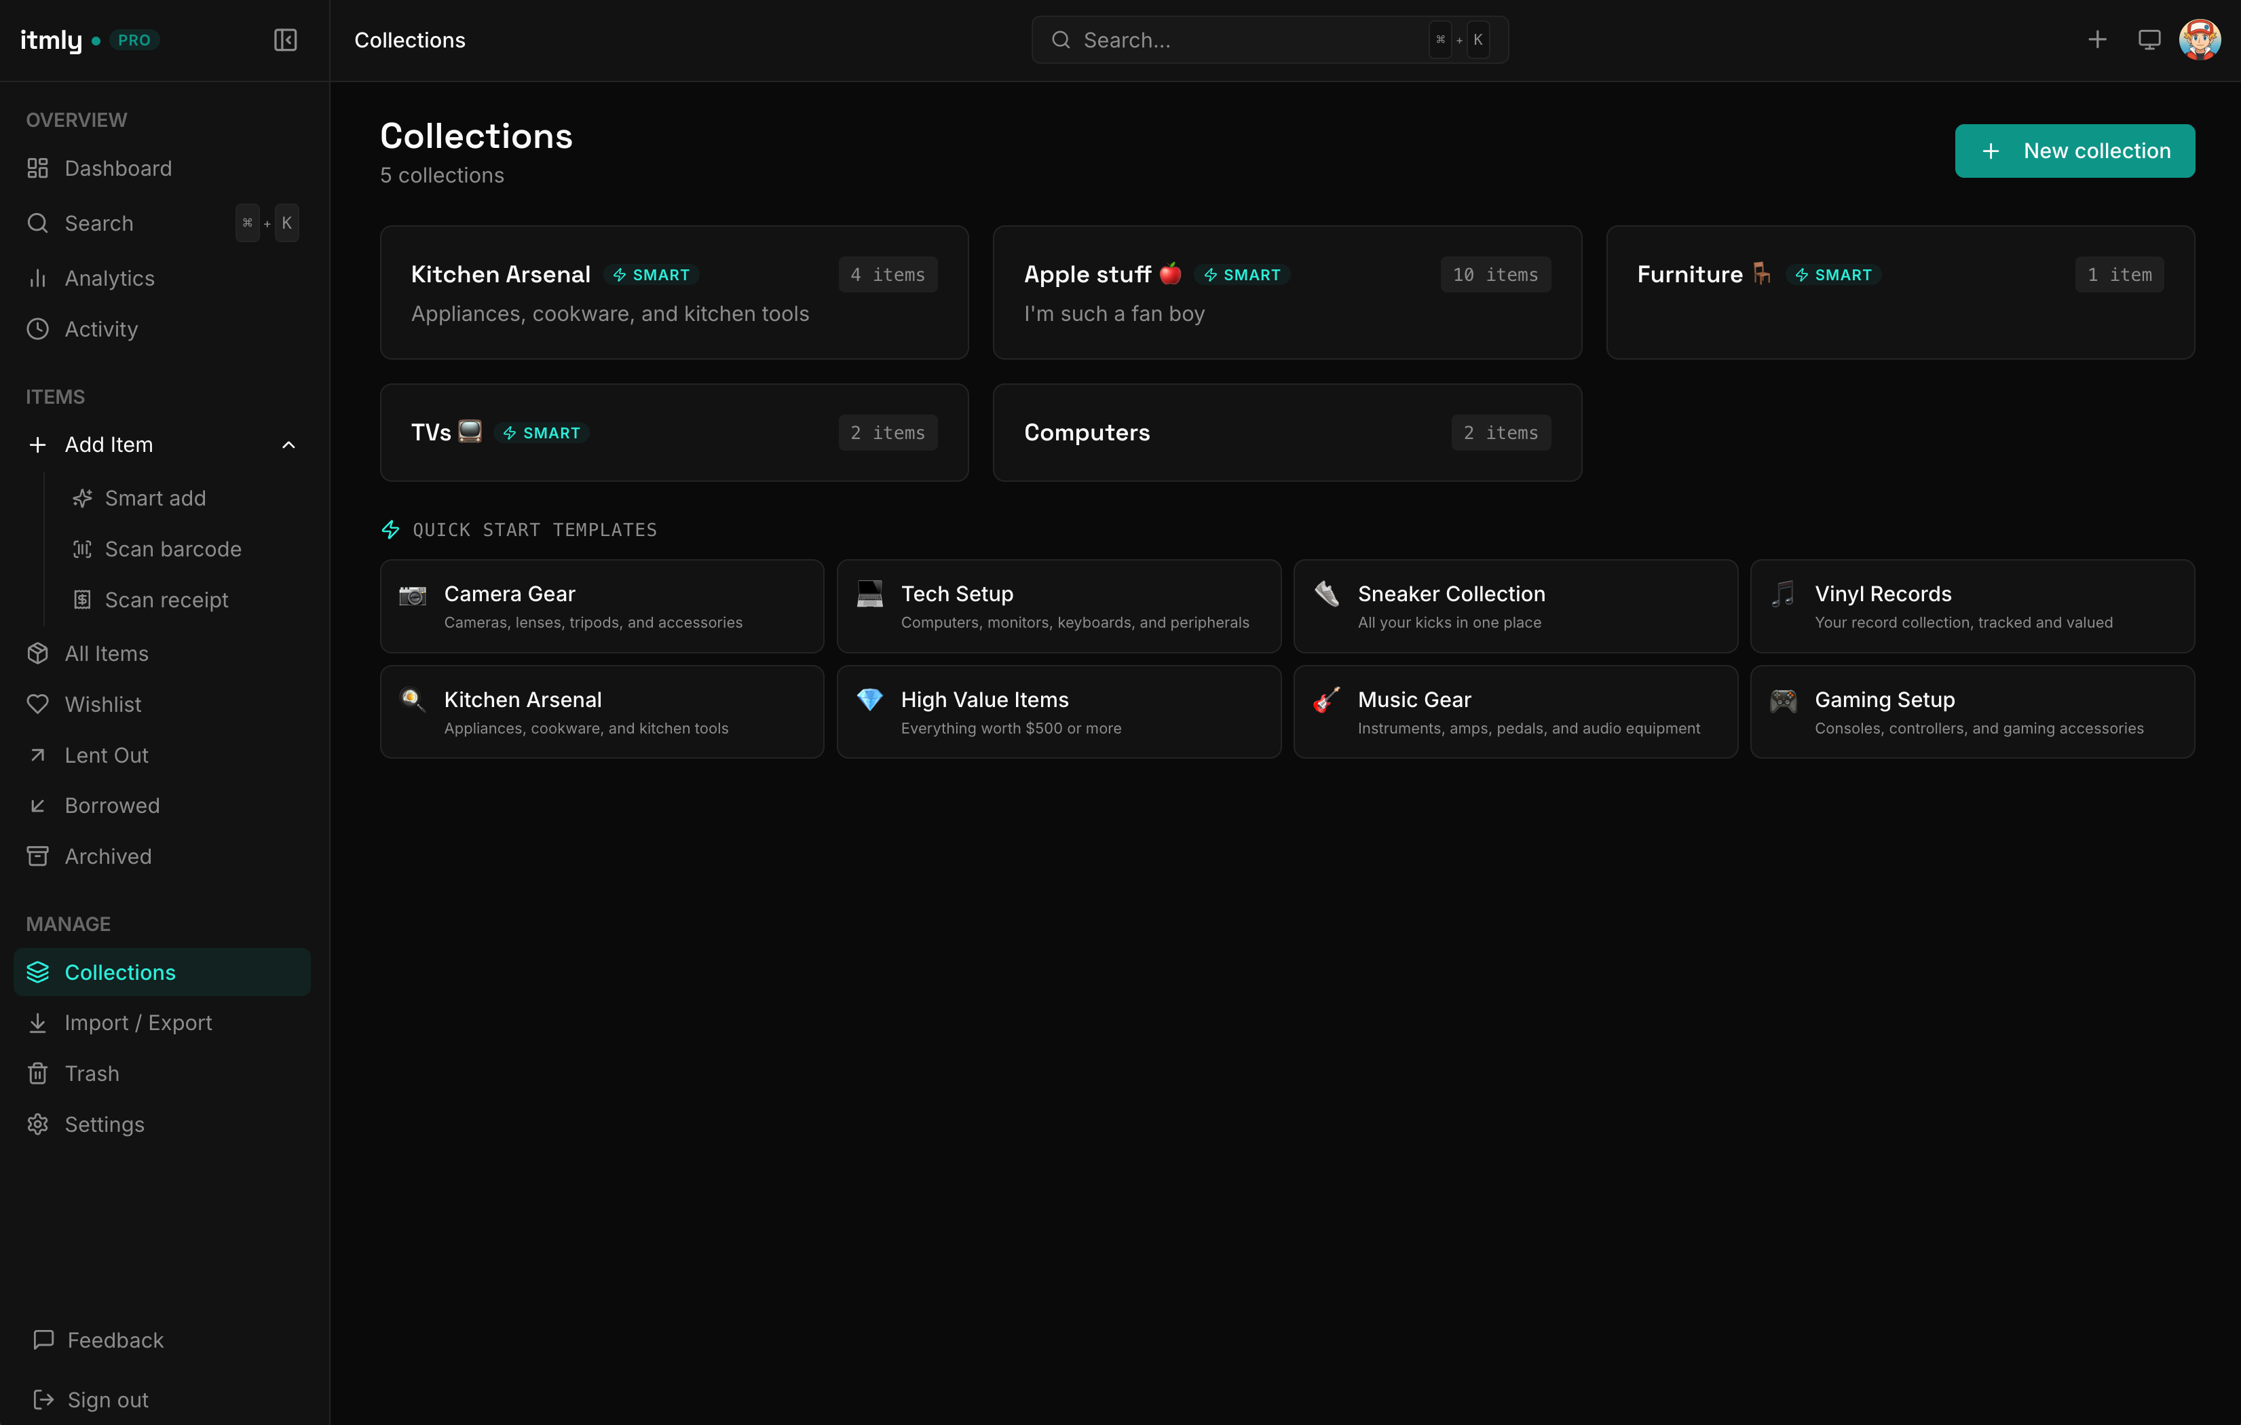Screen dimensions: 2241x1425
Task: Open Smart add option
Action: tap(155, 498)
